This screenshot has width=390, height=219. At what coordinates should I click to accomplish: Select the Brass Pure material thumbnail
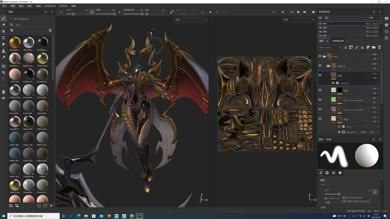(42, 58)
